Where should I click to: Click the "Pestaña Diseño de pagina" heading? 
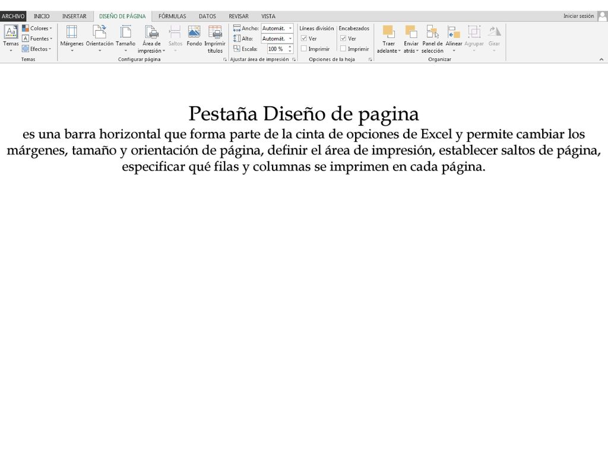tap(303, 114)
